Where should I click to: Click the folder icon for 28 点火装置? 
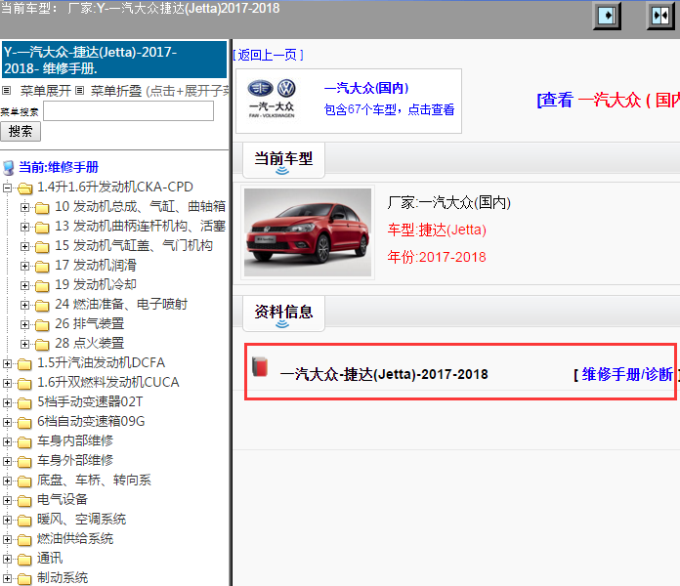click(42, 345)
